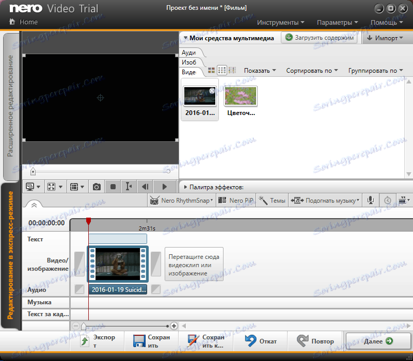
Task: Open the Параметры menu
Action: click(337, 23)
